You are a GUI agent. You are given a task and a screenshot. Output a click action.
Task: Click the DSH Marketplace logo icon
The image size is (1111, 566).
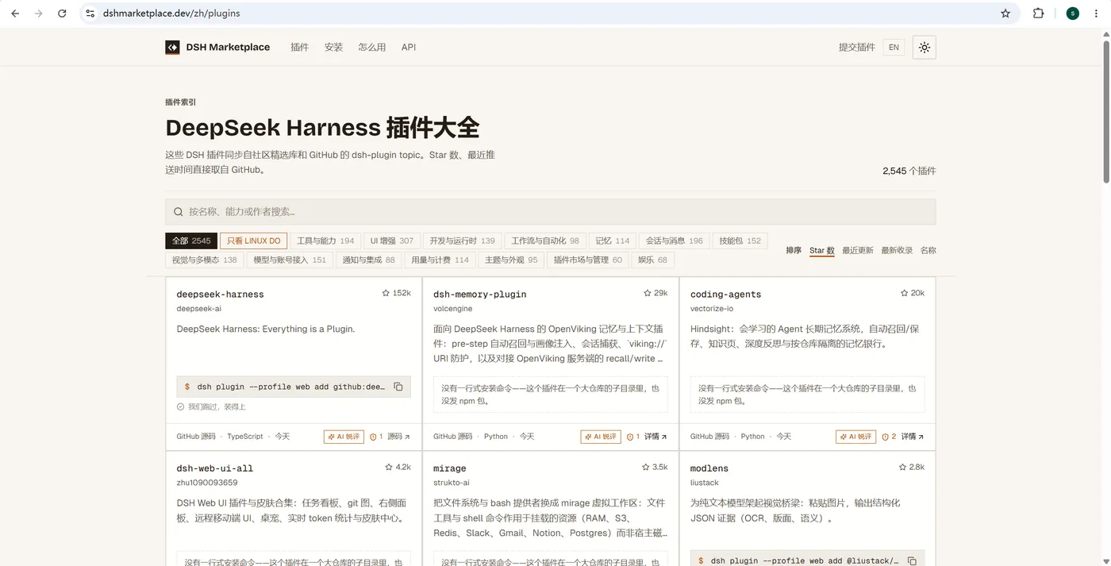pyautogui.click(x=172, y=48)
